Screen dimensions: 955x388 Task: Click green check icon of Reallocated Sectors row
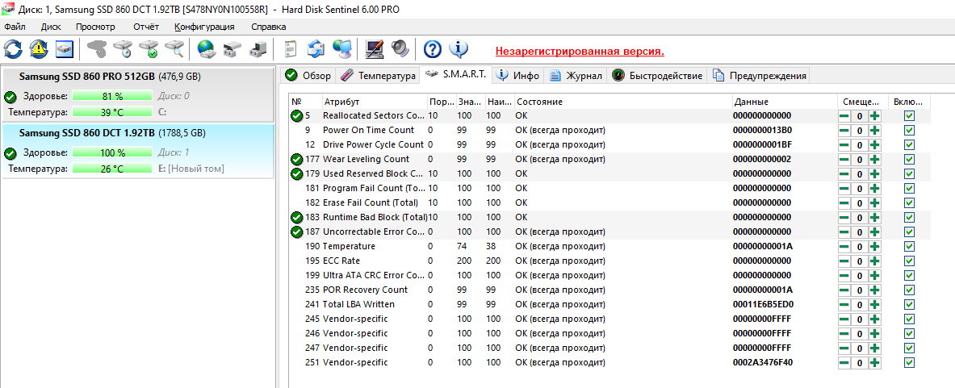[296, 115]
